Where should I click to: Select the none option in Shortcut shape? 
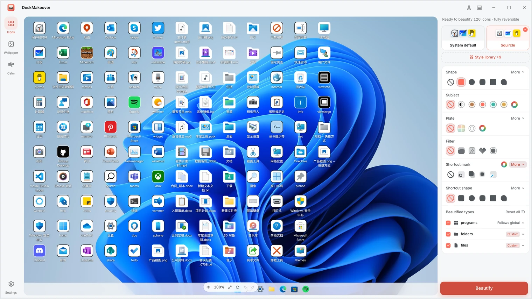click(x=450, y=198)
